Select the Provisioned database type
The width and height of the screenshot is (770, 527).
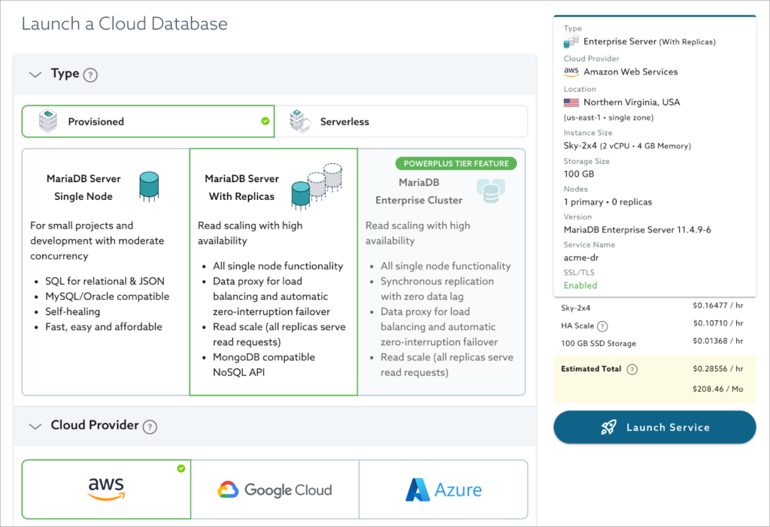[x=147, y=121]
